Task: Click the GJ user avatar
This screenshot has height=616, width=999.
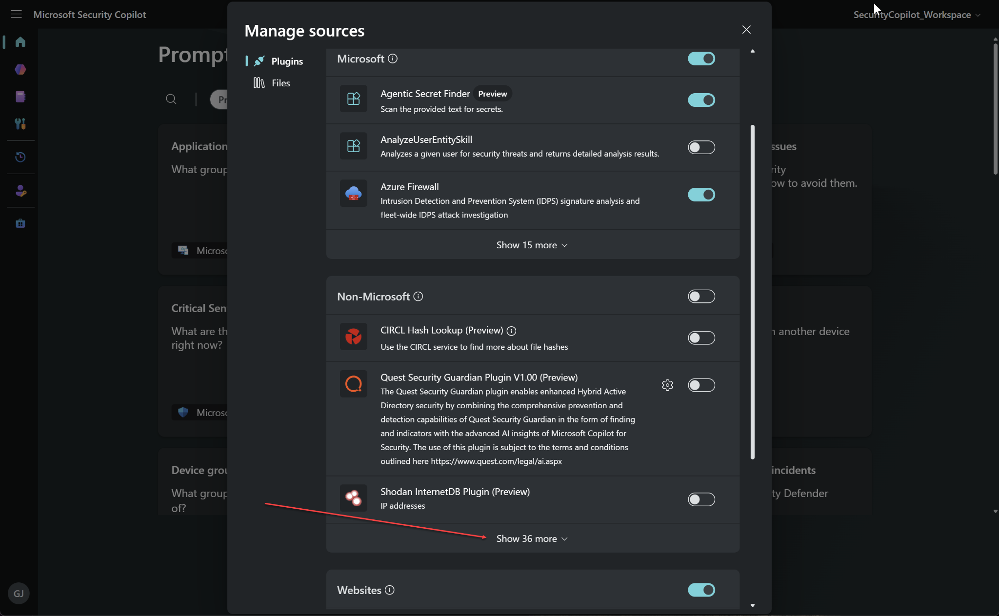Action: (x=19, y=593)
